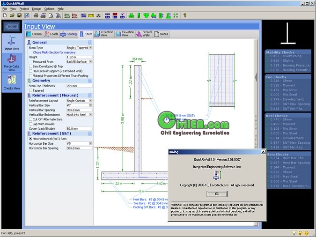The height and width of the screenshot is (237, 316).
Task: Click 0.770 - Shear heel check
Action: 281,119
